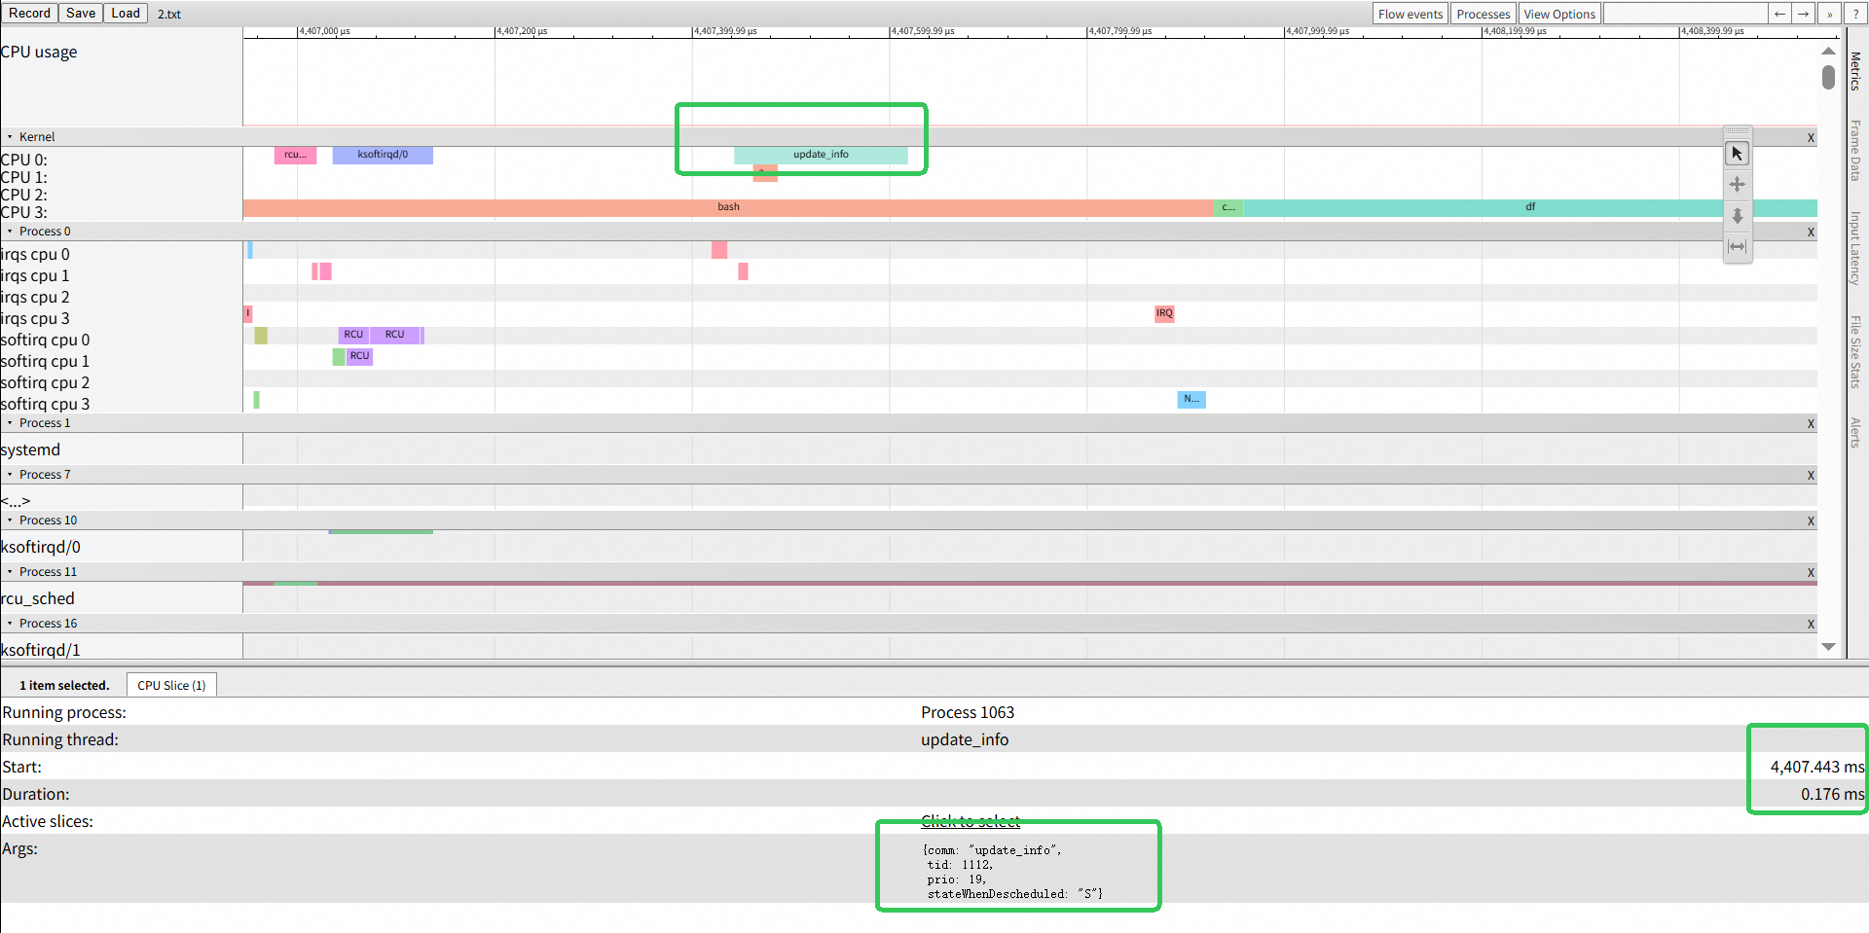Select the pan tool
Viewport: 1869px width, 933px height.
1737,185
